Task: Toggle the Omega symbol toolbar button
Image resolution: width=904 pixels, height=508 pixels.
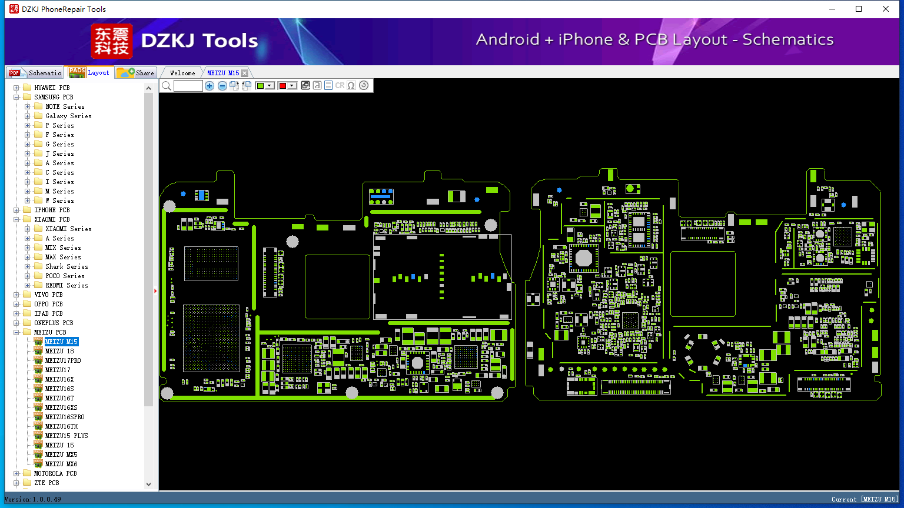Action: point(351,86)
